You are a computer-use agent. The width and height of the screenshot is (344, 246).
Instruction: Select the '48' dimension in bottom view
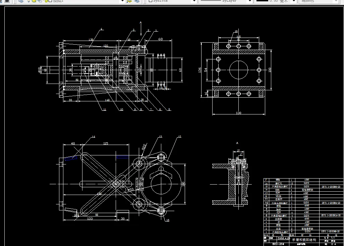[x=73, y=143]
